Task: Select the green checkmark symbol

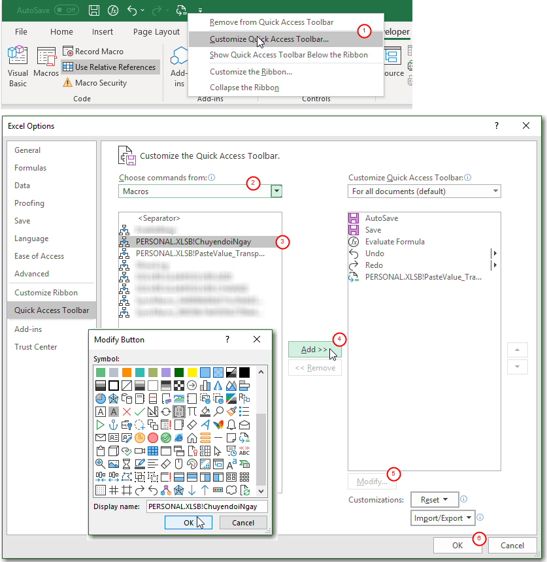Action: pyautogui.click(x=139, y=412)
